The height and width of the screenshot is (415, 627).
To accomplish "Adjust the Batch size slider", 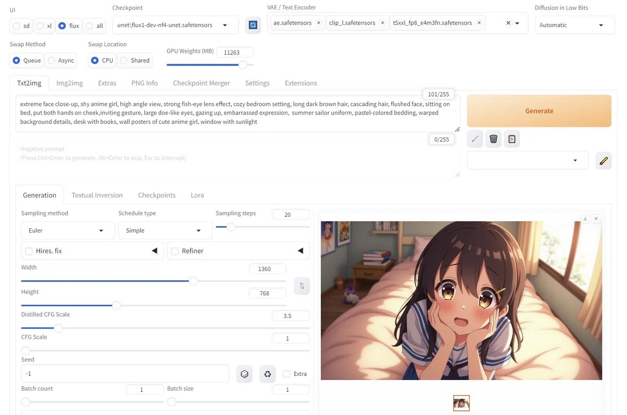I will point(238,402).
